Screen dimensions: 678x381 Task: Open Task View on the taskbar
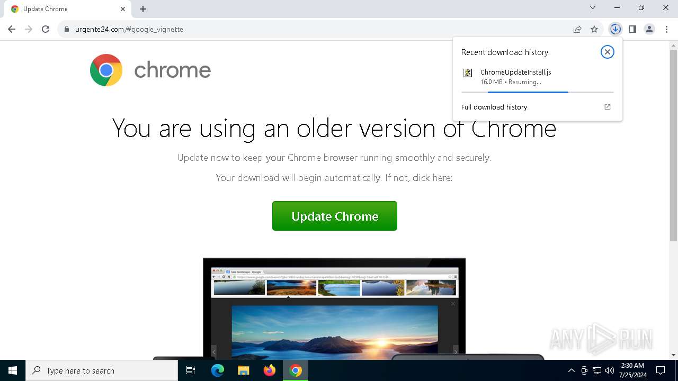point(191,370)
